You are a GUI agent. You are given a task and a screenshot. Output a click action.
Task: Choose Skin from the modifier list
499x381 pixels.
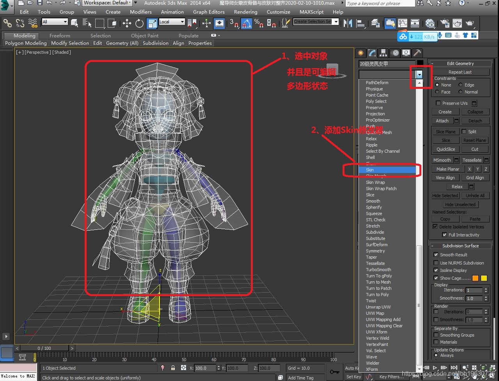pos(387,170)
